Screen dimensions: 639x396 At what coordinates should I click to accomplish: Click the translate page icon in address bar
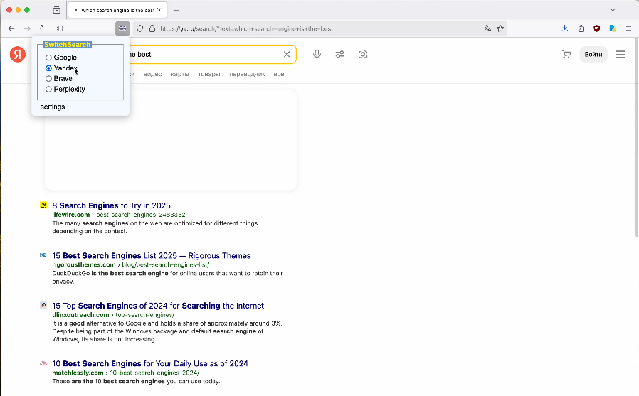click(487, 28)
